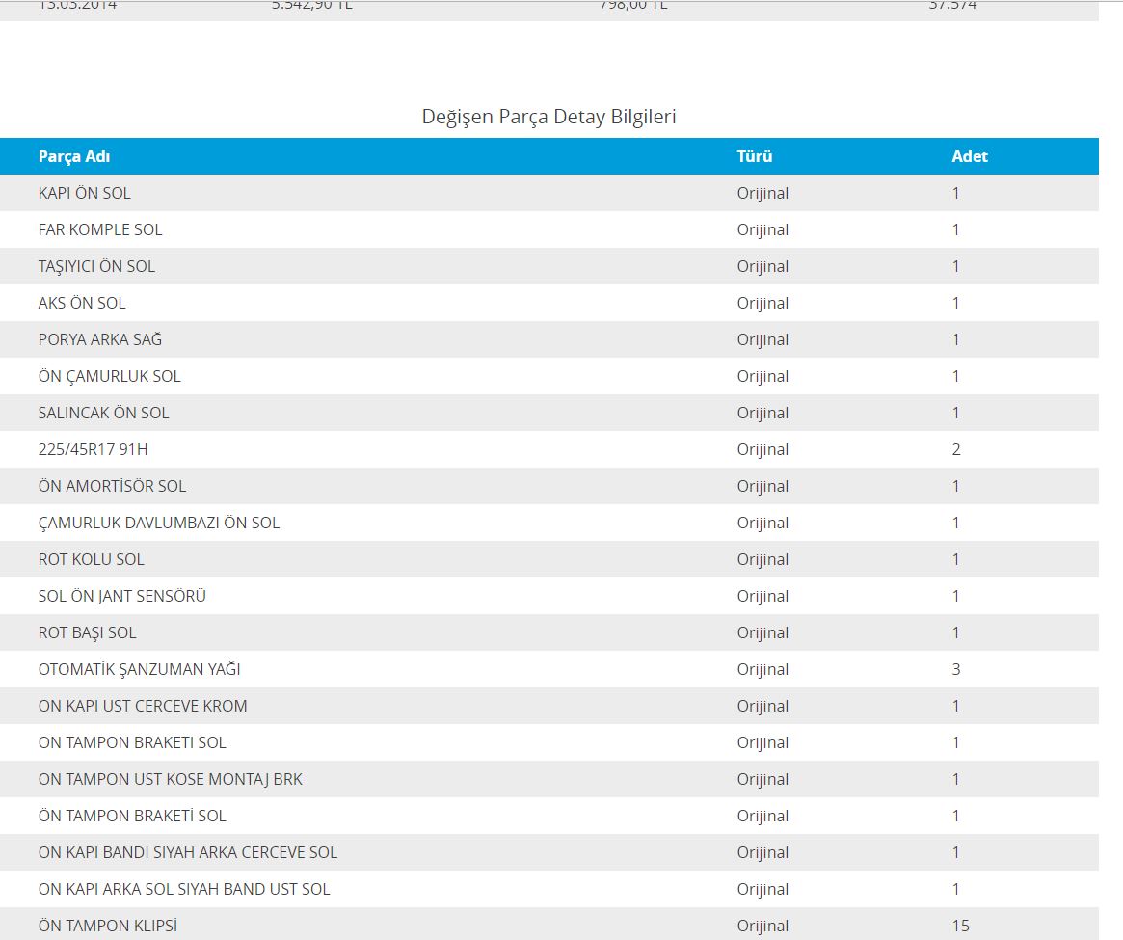Click quantity 2 in the 225/45R17 row
The width and height of the screenshot is (1123, 940).
956,449
